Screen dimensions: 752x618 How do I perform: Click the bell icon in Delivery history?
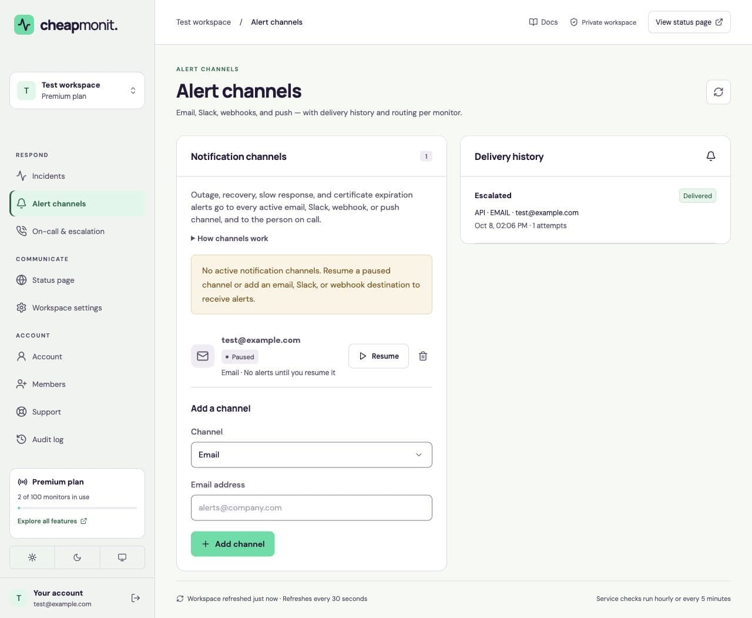click(710, 156)
